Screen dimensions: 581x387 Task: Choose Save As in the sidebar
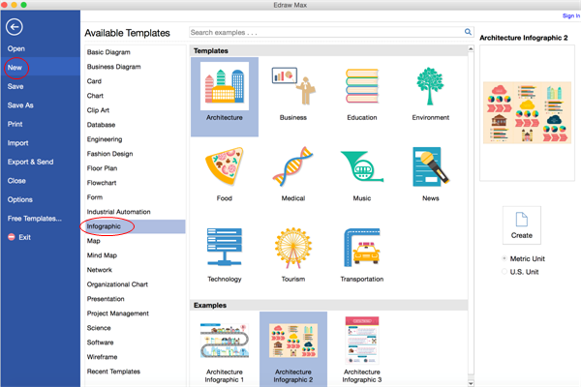pos(20,105)
